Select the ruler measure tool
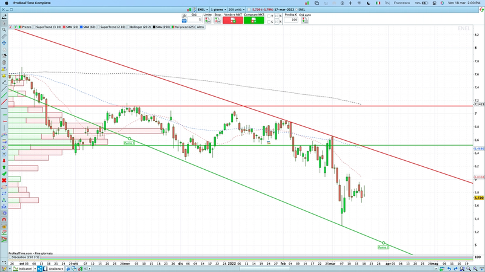The image size is (485, 272). point(4,36)
